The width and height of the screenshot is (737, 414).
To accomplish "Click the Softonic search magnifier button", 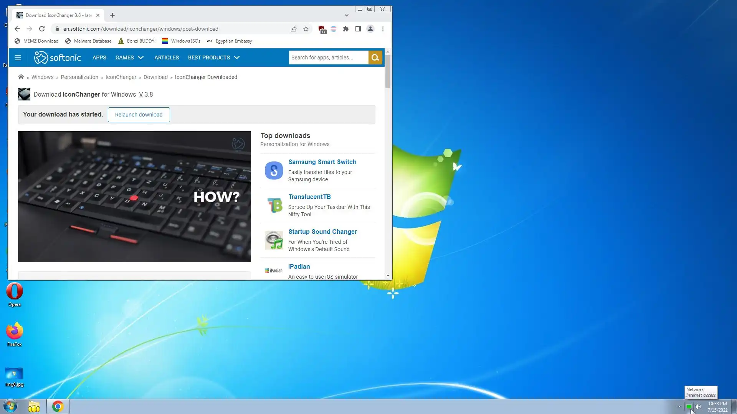I will tap(375, 58).
